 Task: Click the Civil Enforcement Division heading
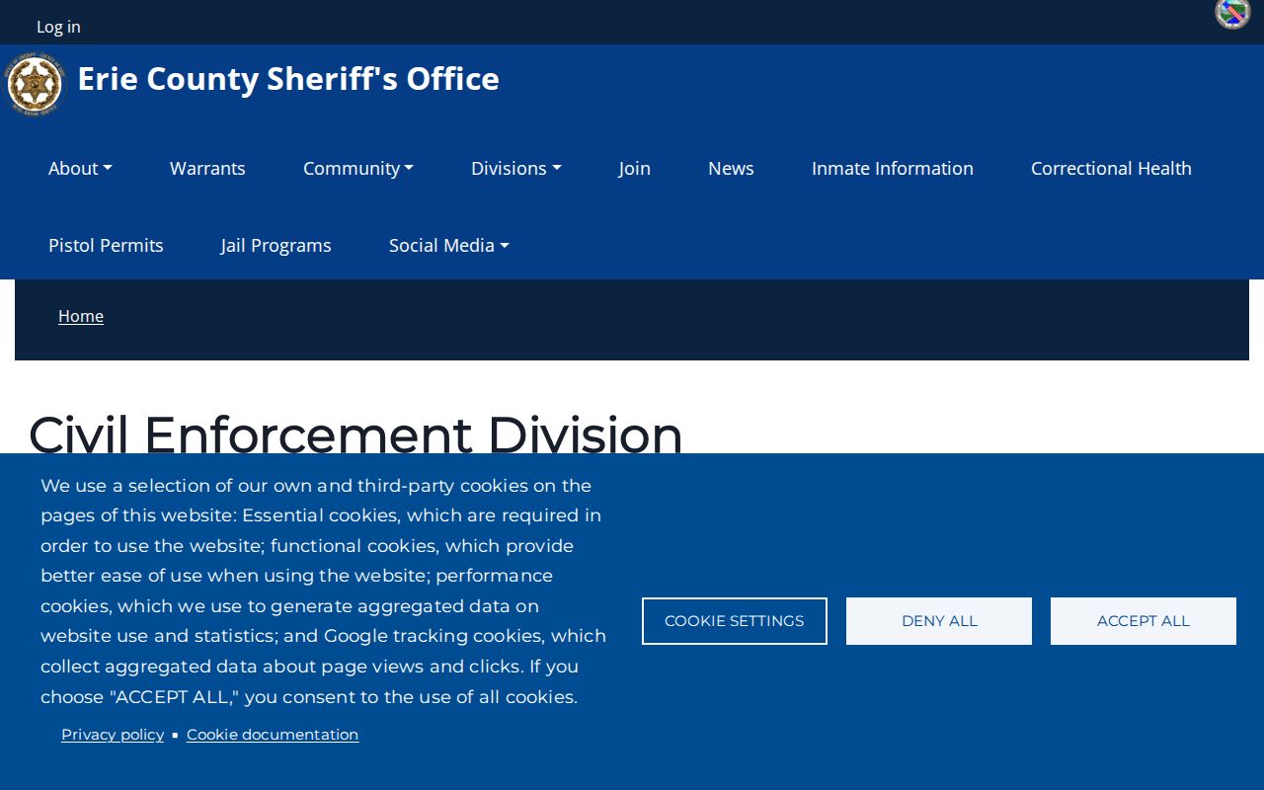pos(355,433)
